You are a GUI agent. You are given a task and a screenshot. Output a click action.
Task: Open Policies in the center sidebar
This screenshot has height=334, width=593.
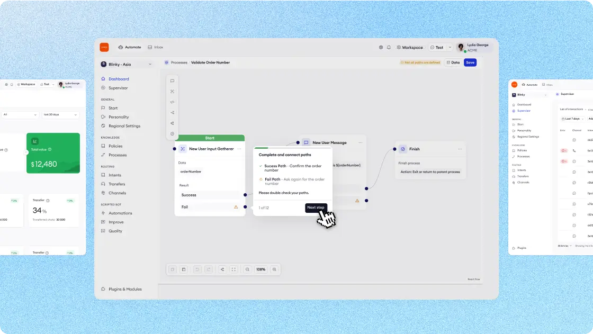(x=112, y=146)
